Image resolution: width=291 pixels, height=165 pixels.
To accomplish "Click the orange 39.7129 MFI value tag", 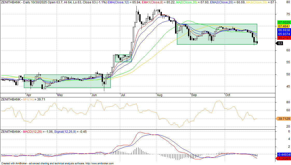I will click(283, 119).
